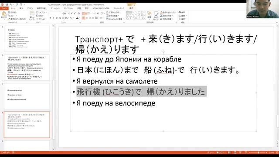
Task: Click the New Slide icon
Action: click(32, 14)
